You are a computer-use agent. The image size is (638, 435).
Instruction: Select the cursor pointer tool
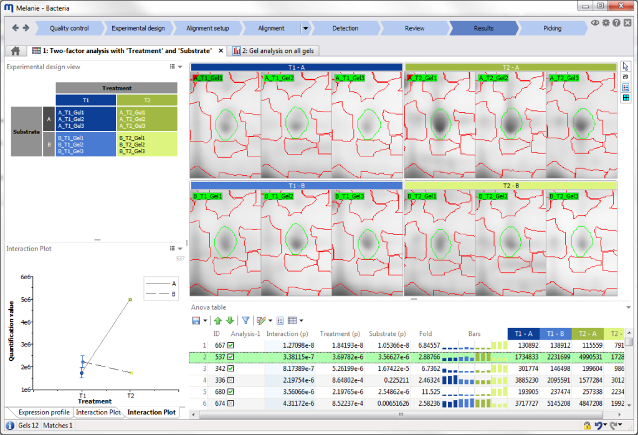(x=626, y=66)
